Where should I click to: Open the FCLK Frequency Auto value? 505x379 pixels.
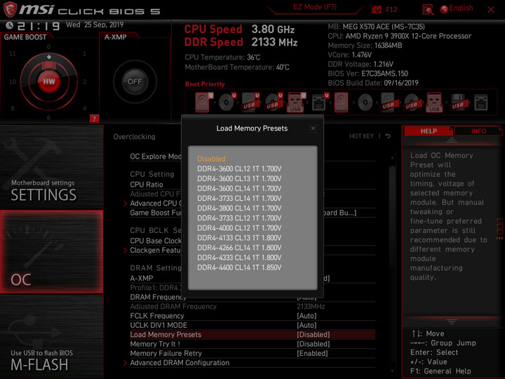307,316
